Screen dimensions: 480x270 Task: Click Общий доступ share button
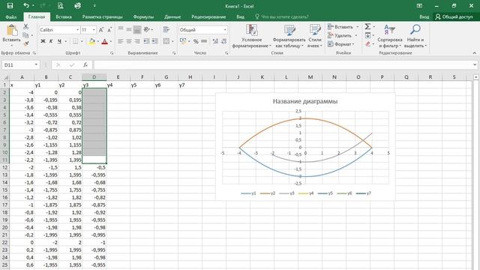[454, 16]
